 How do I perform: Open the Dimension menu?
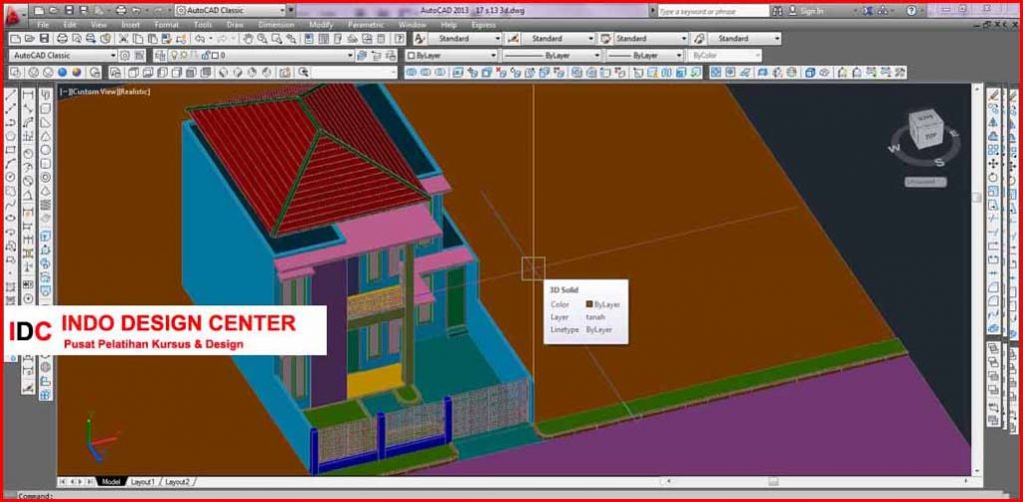click(276, 25)
